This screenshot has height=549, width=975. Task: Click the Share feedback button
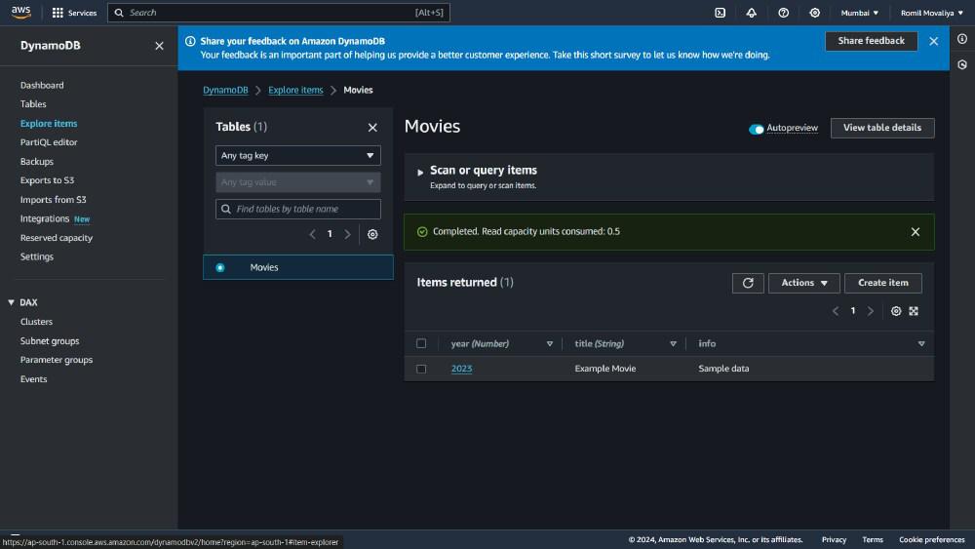tap(871, 41)
